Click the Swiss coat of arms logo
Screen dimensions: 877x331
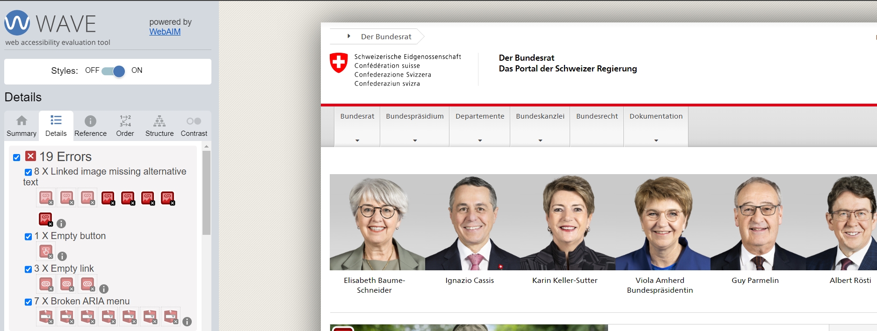tap(339, 63)
